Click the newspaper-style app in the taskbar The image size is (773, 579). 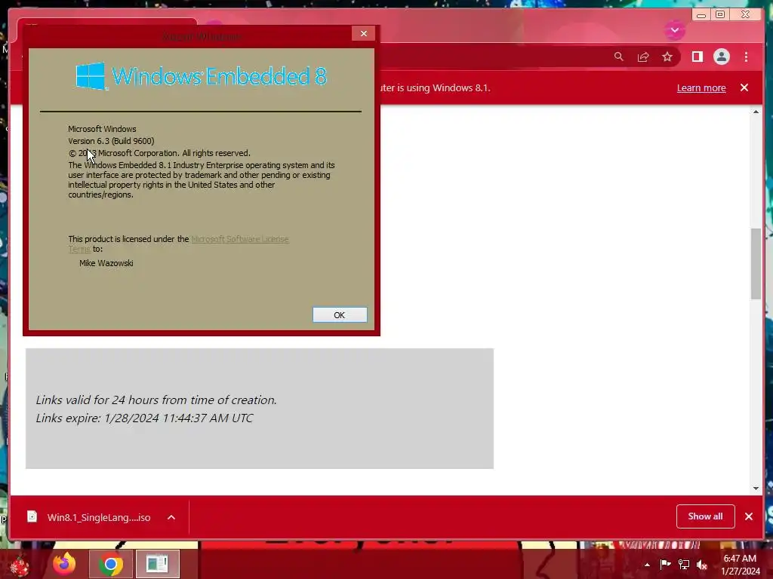click(157, 564)
